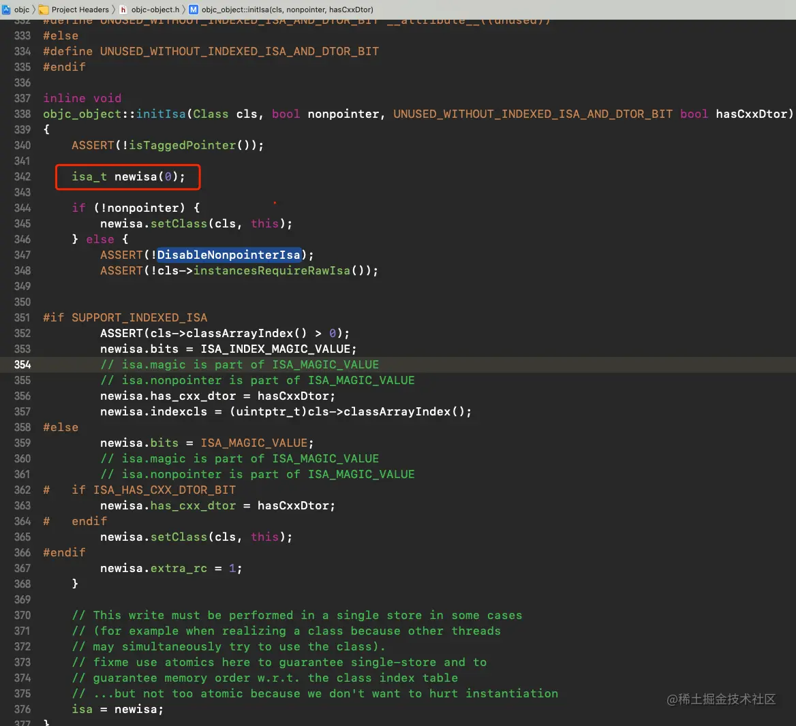The width and height of the screenshot is (796, 726).
Task: Open the objc-object.h breadcrumb item
Action: click(x=155, y=10)
